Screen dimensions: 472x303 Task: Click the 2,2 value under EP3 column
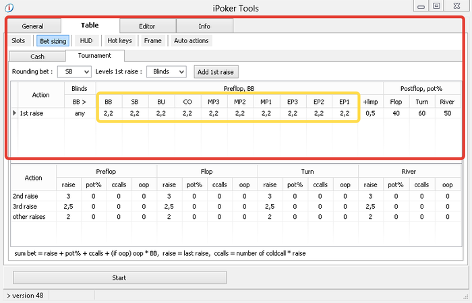pos(293,113)
